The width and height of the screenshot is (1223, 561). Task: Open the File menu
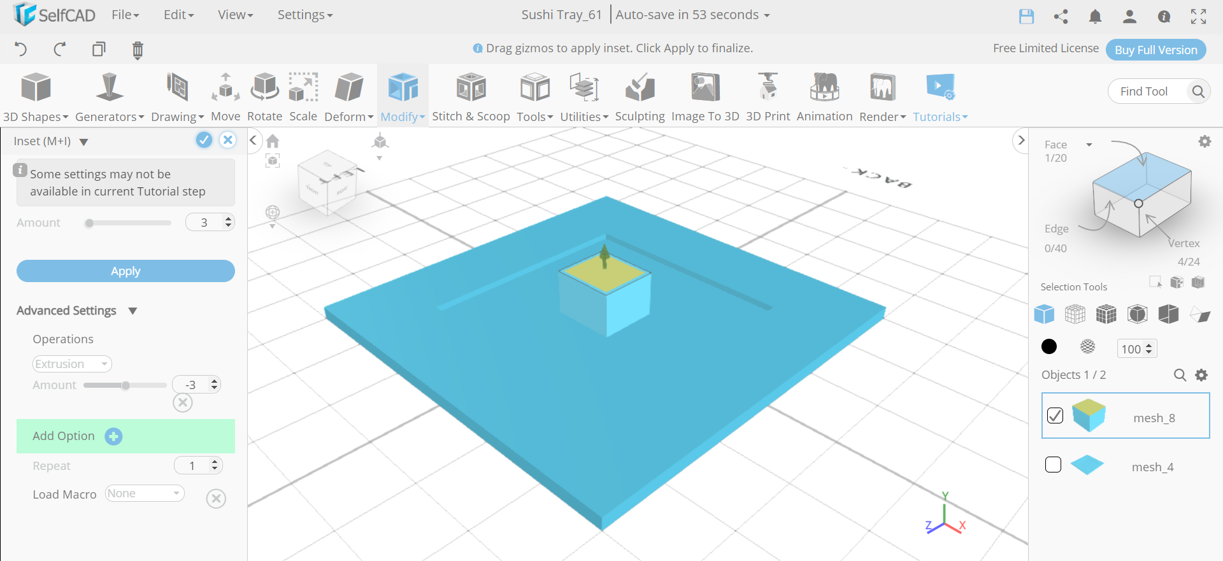point(125,15)
